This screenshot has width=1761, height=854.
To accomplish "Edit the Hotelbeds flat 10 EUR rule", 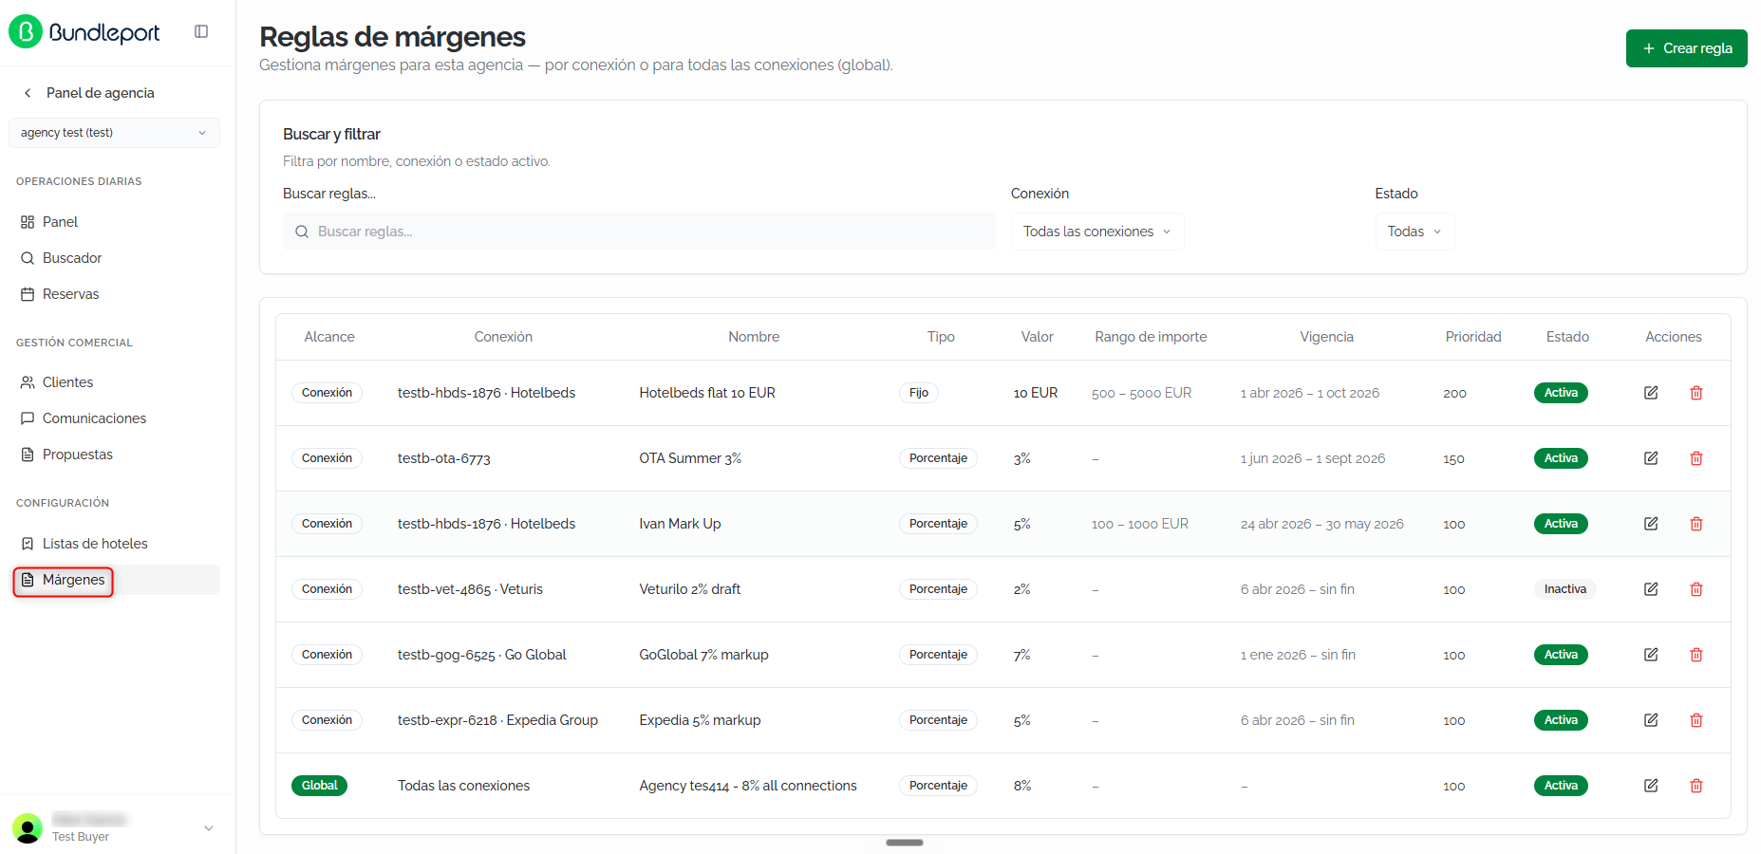I will point(1651,393).
